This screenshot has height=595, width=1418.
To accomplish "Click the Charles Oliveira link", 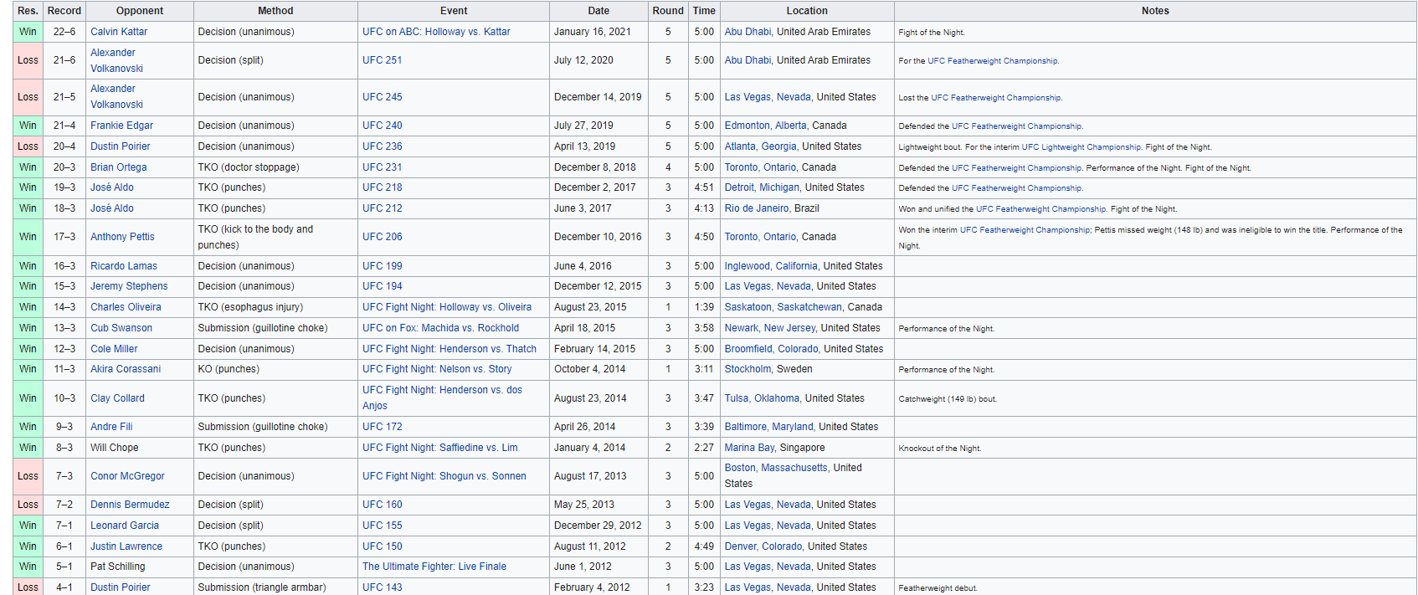I will pos(126,307).
